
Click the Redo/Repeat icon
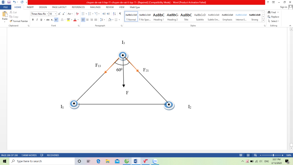(x=22, y=2)
